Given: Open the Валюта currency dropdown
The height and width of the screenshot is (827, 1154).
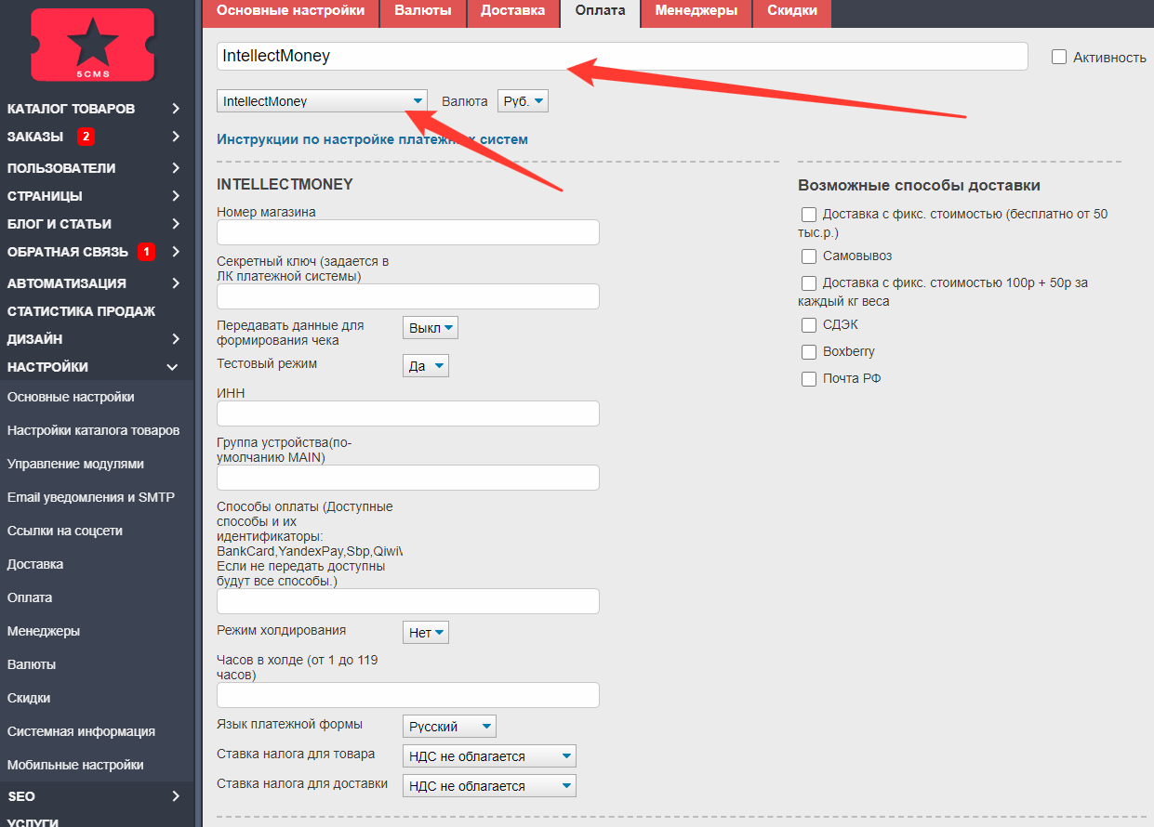Looking at the screenshot, I should (x=523, y=100).
